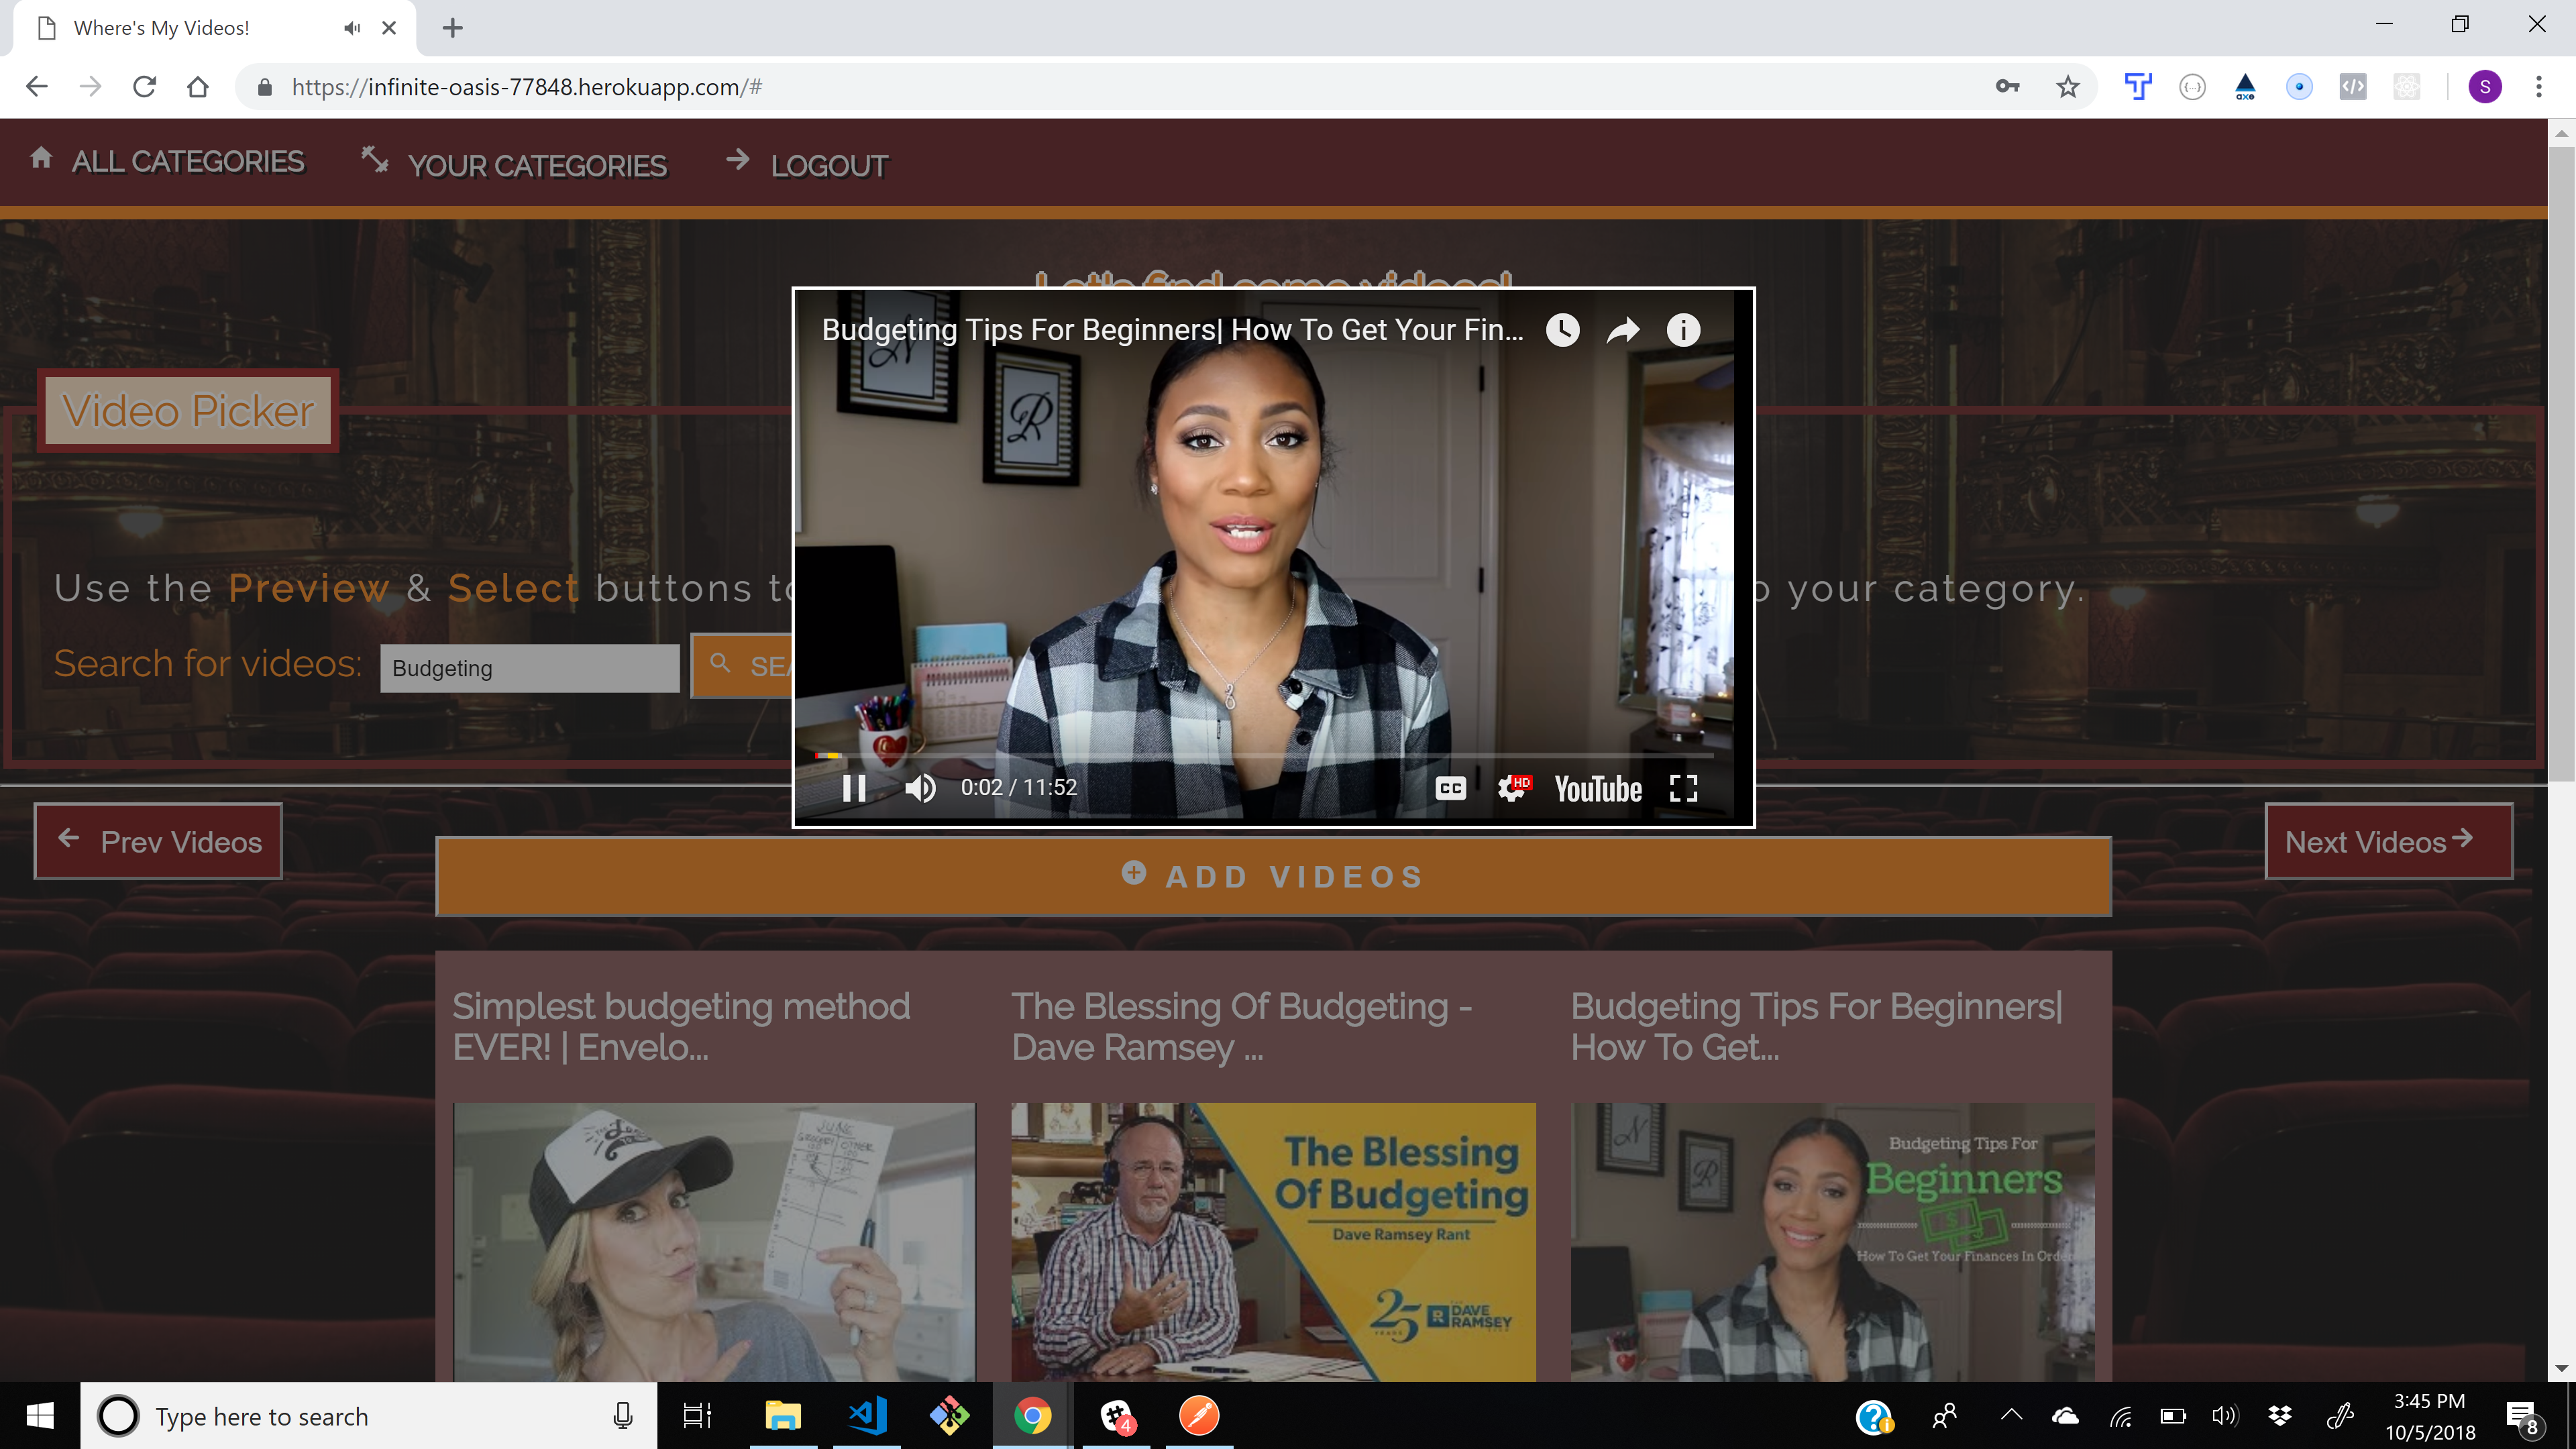
Task: Click the video Share arrow icon
Action: coord(1622,330)
